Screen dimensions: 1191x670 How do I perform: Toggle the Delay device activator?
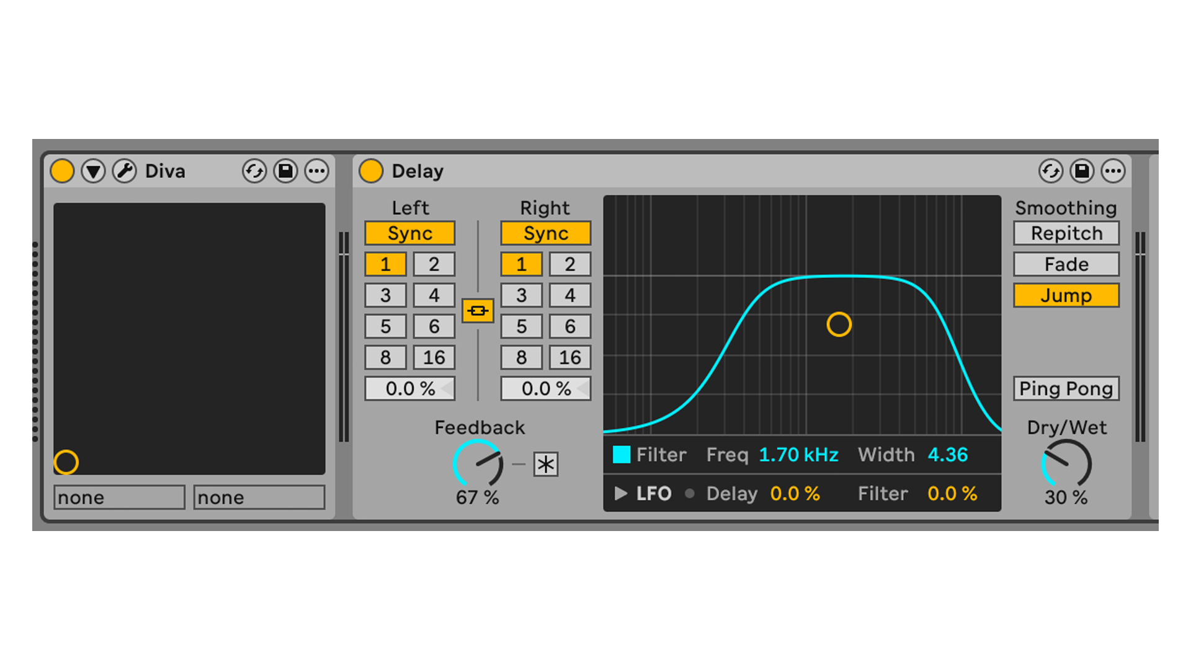coord(371,171)
